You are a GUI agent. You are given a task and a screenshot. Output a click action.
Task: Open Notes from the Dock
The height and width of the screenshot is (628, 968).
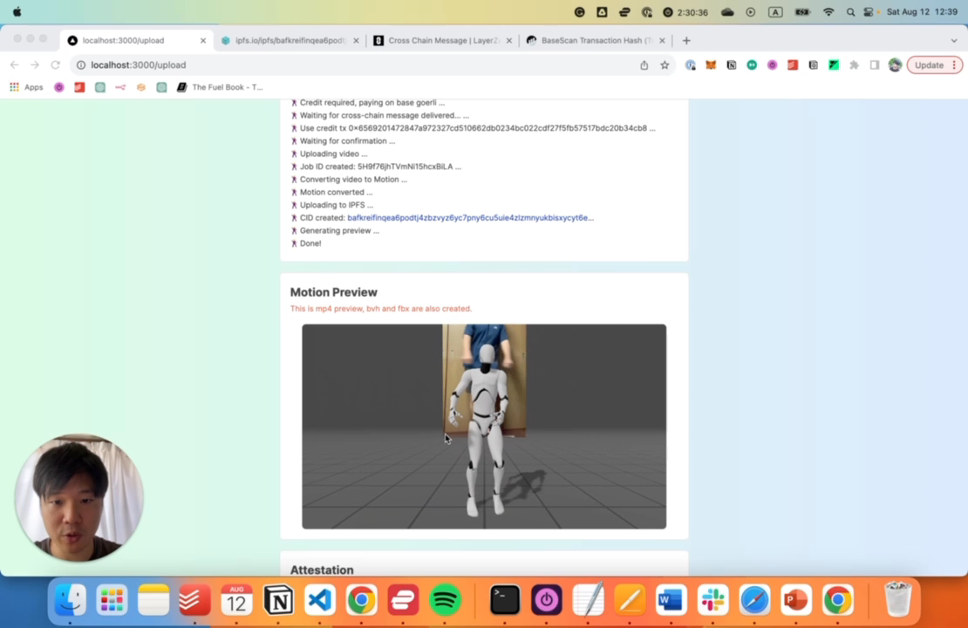click(x=153, y=599)
